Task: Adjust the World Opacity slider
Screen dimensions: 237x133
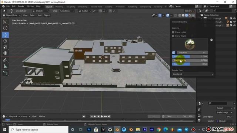Action: coord(190,60)
